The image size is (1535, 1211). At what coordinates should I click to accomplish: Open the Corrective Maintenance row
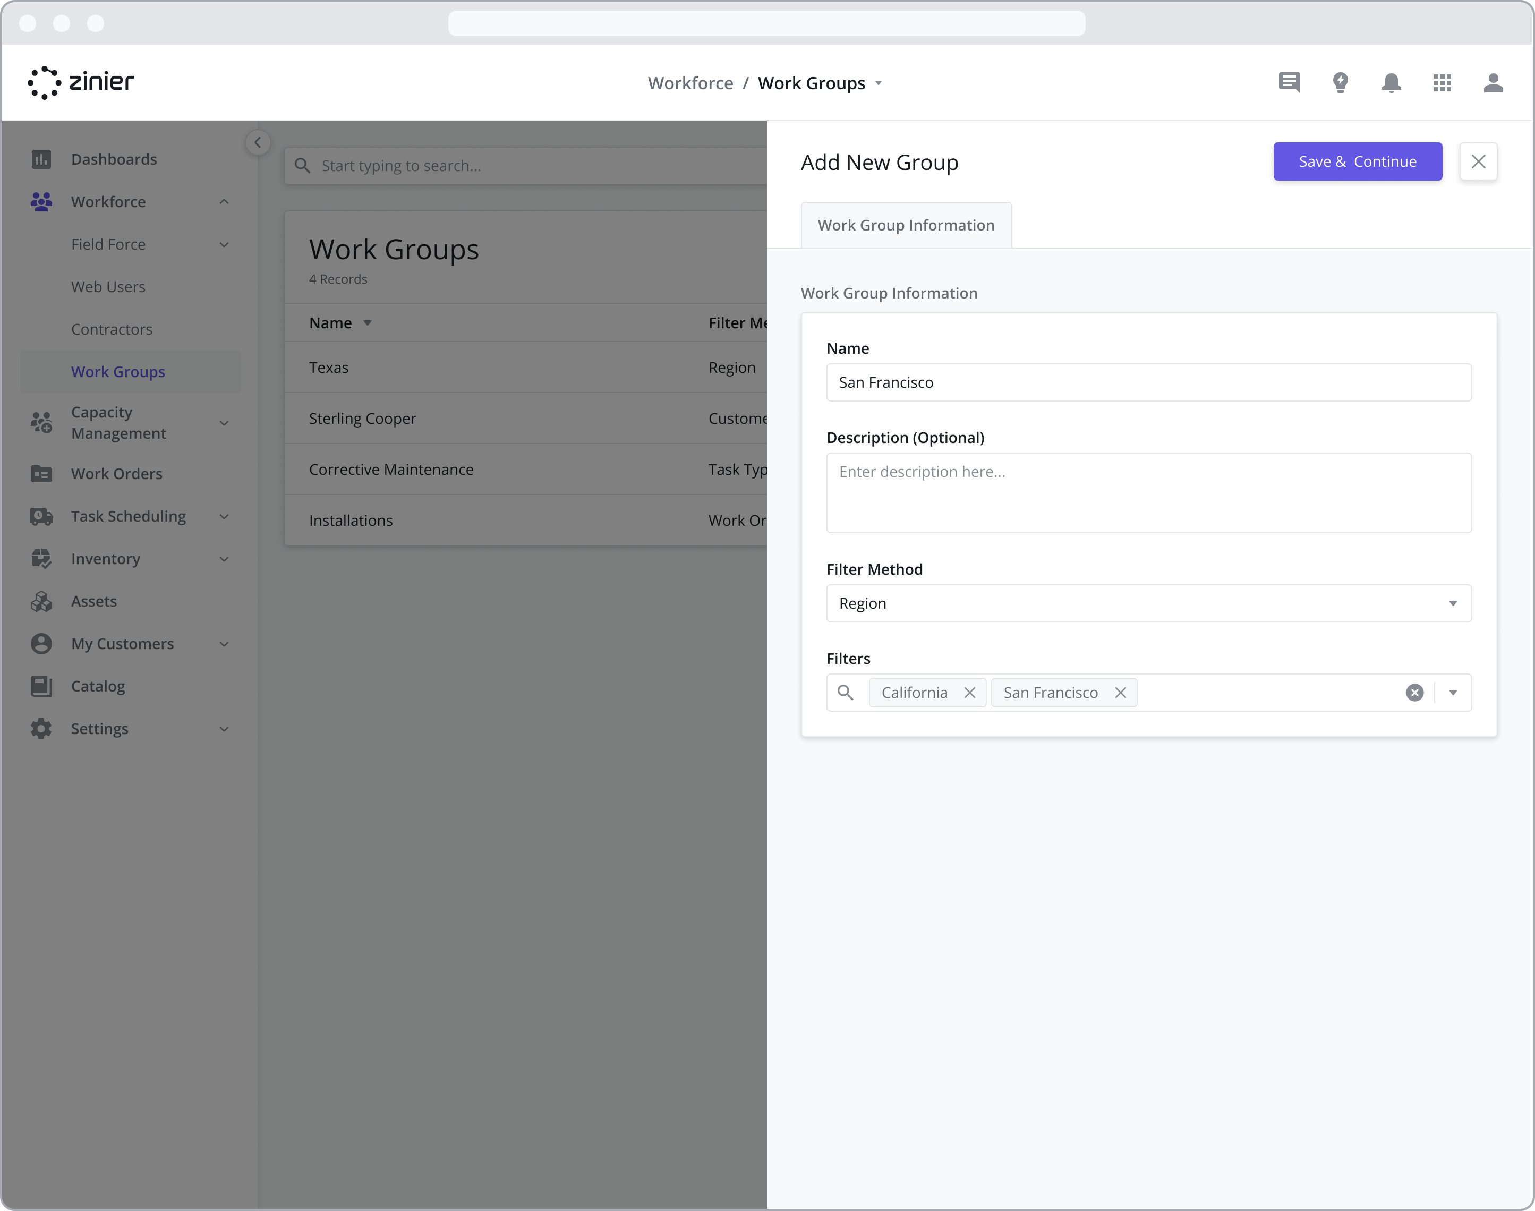(x=525, y=470)
